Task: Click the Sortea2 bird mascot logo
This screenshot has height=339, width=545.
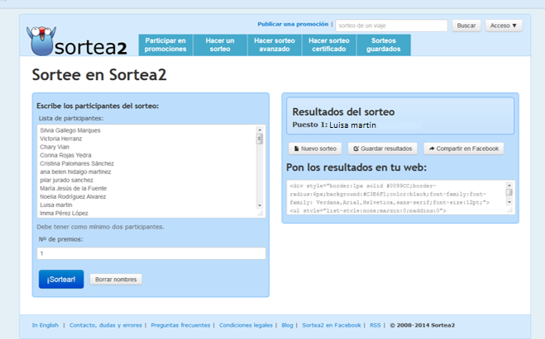Action: point(41,41)
